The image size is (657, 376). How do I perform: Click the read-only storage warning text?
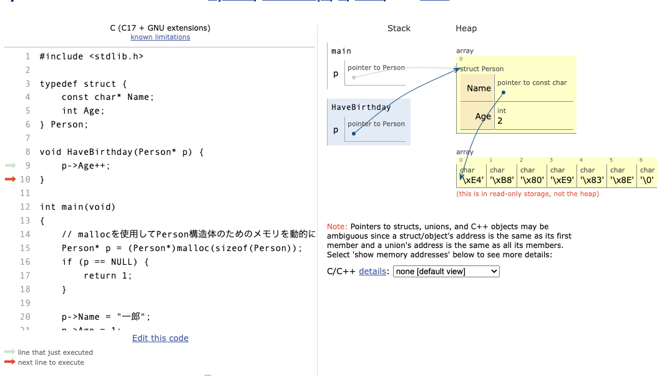point(527,194)
